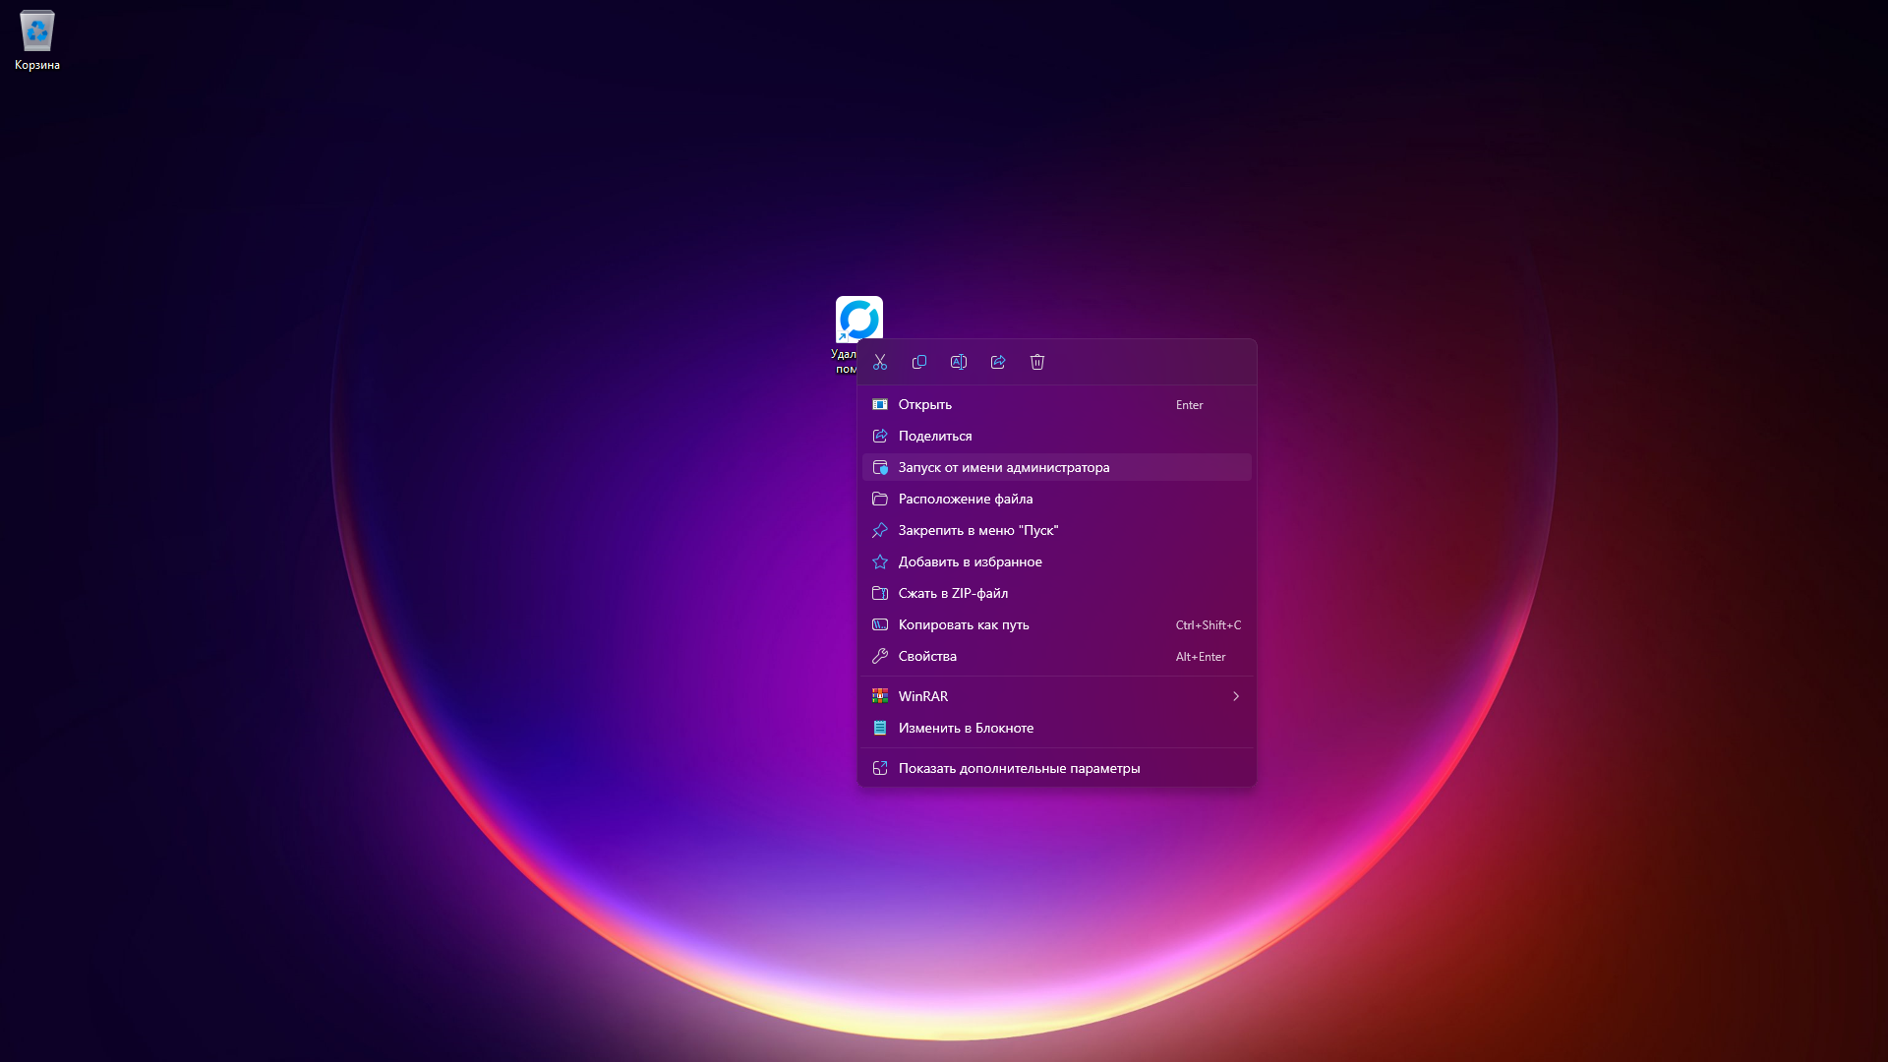Click the Cut scissors icon
Image resolution: width=1888 pixels, height=1062 pixels.
[x=880, y=362]
